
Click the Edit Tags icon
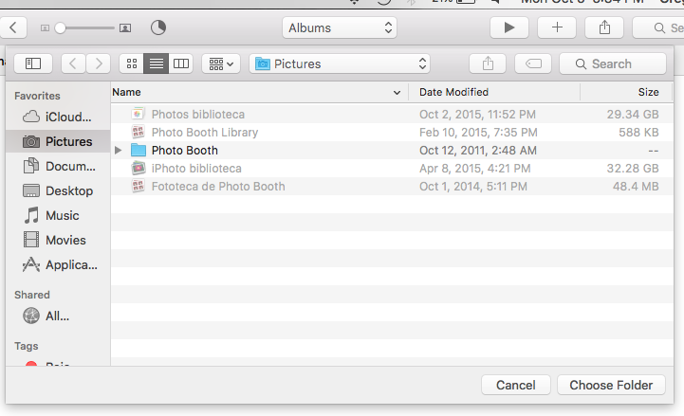[x=533, y=63]
